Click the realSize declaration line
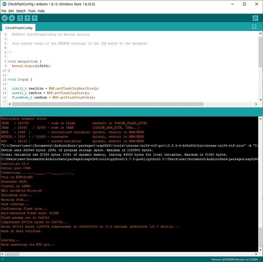 [55, 88]
